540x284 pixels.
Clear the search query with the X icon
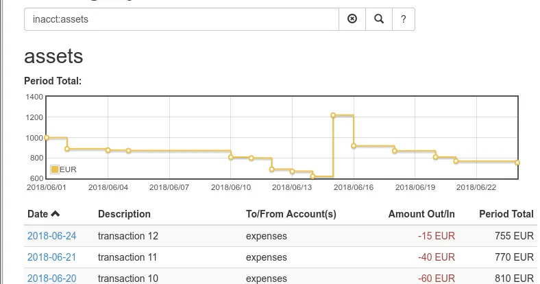click(x=352, y=19)
